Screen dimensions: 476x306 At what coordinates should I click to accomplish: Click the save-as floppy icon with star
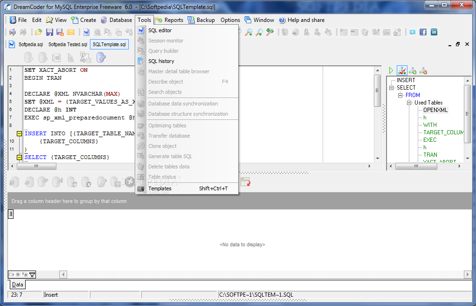coord(60,32)
